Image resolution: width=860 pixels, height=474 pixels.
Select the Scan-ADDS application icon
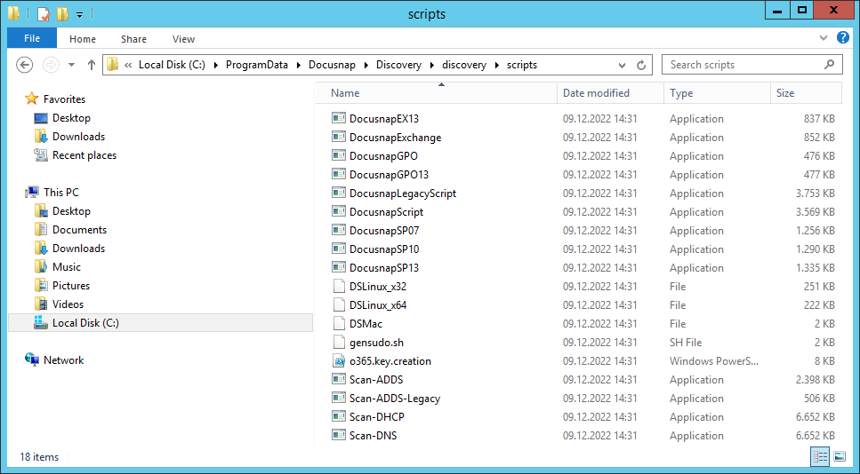coord(339,378)
